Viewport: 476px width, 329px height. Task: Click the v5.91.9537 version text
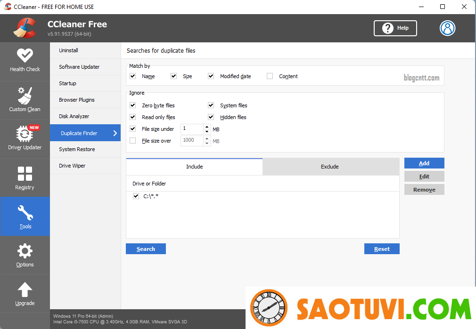click(69, 34)
